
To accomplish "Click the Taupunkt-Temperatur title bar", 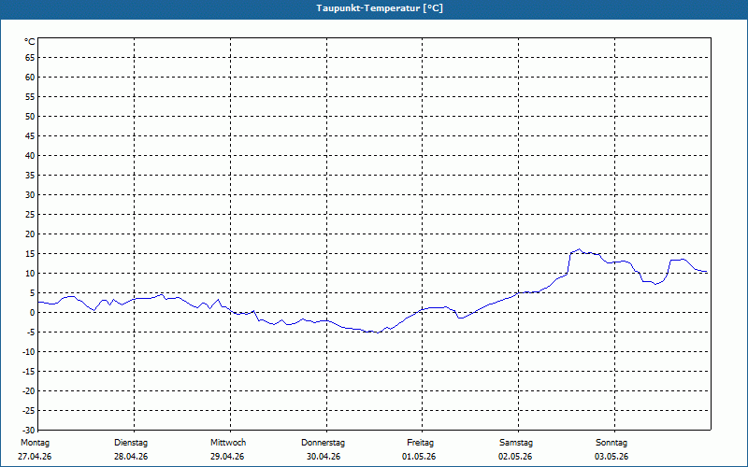I will click(x=380, y=8).
